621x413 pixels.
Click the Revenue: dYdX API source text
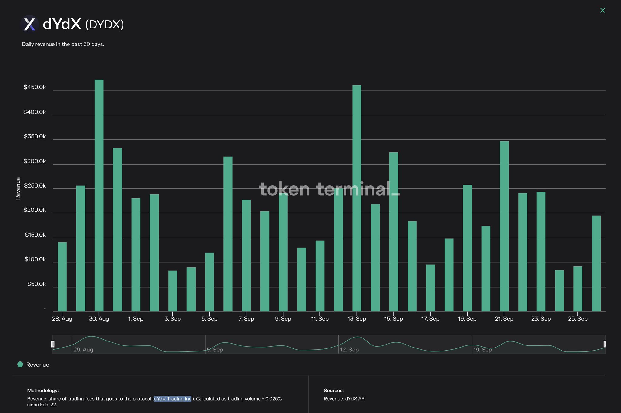(345, 398)
